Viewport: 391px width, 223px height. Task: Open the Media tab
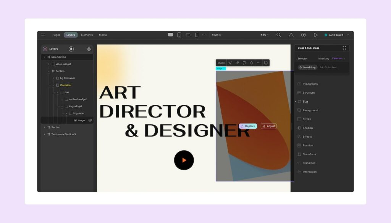103,35
